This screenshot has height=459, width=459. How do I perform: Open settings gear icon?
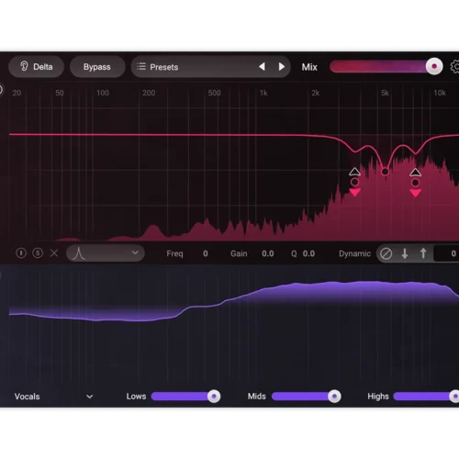pos(455,67)
